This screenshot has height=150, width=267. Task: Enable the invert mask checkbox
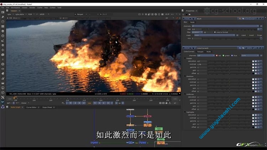(x=248, y=35)
